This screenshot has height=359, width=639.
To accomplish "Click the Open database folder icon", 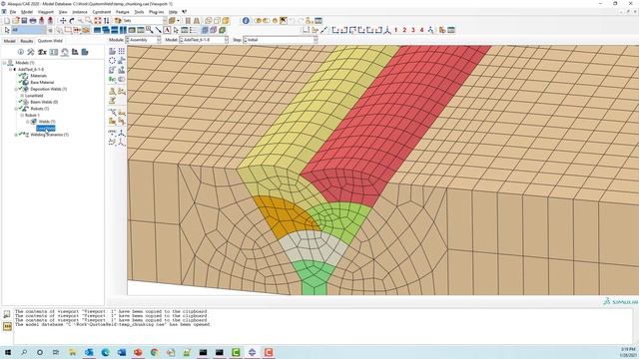I will click(x=16, y=20).
